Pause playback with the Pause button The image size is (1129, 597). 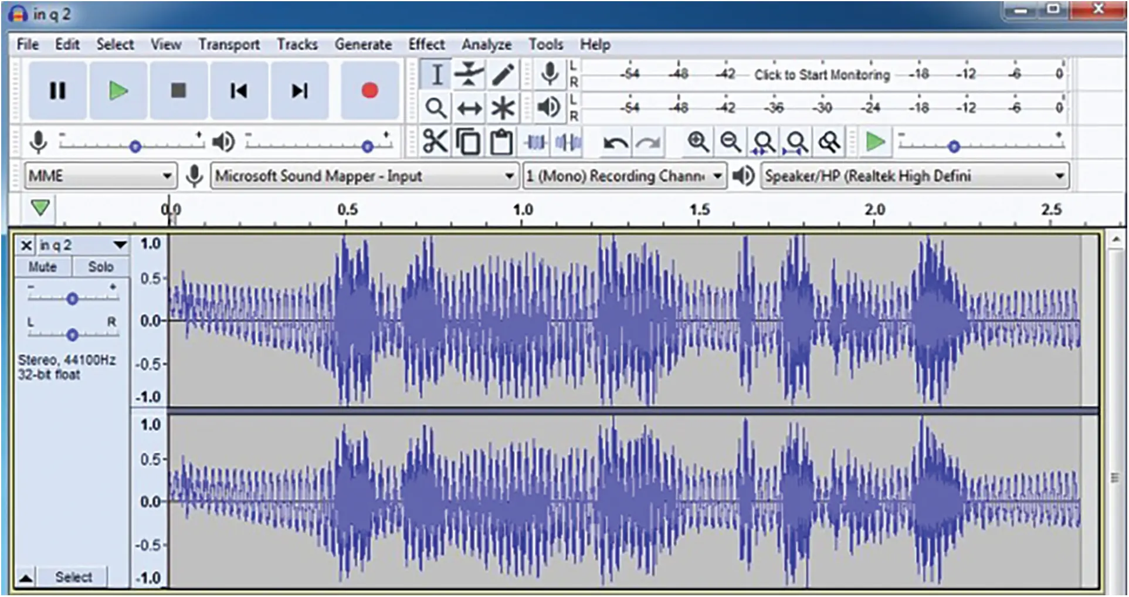coord(57,90)
